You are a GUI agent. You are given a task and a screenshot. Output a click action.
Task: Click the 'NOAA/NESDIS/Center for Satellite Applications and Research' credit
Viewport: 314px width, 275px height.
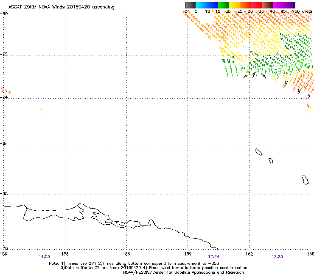tap(183, 272)
